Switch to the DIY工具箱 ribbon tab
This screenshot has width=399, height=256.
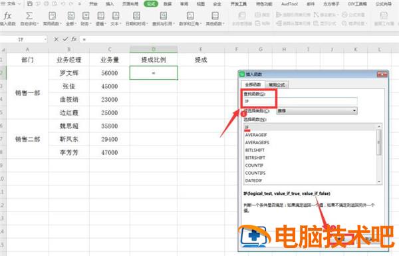[358, 4]
